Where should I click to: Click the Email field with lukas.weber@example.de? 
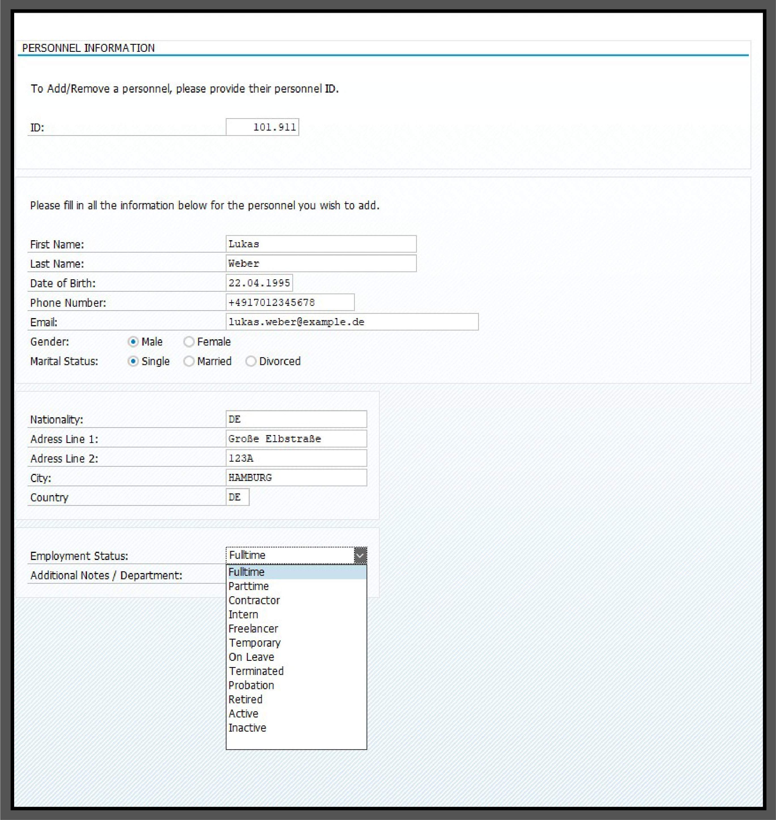(351, 321)
